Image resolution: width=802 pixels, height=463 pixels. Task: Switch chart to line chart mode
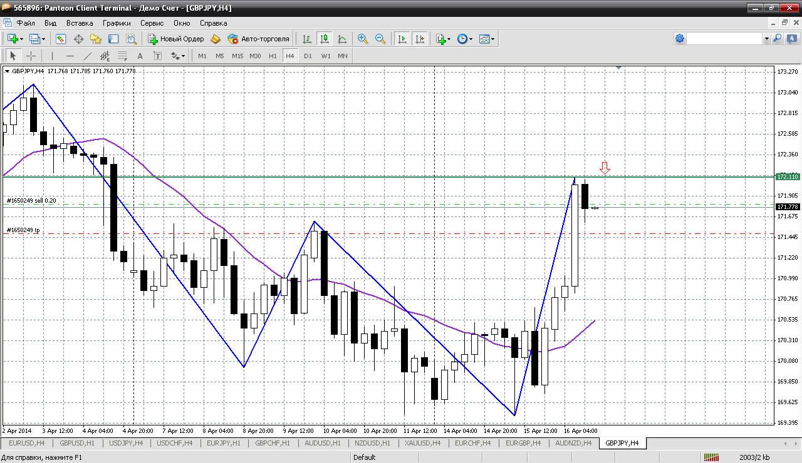[x=342, y=39]
